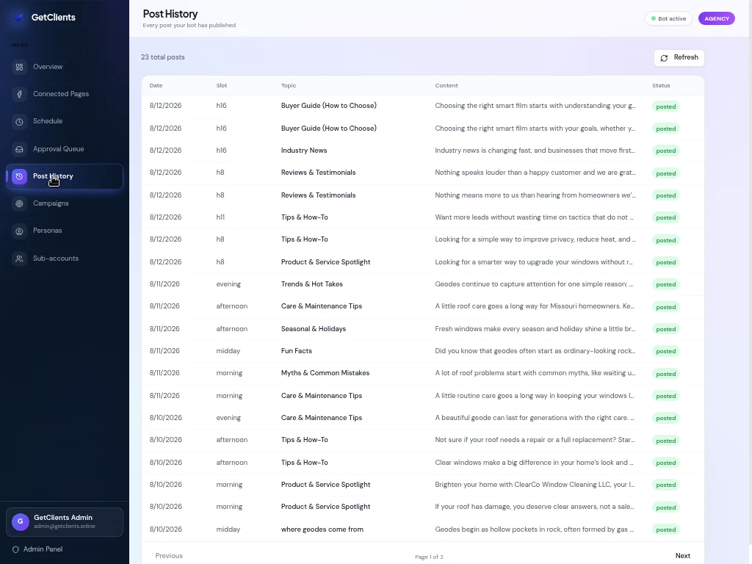This screenshot has height=564, width=752.
Task: Go to the Schedule section
Action: (x=65, y=121)
